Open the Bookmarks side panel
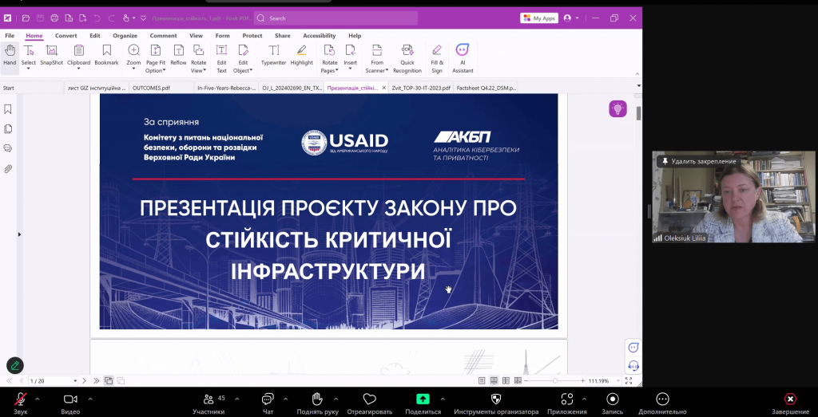Screen dimensions: 818x417 coord(8,109)
